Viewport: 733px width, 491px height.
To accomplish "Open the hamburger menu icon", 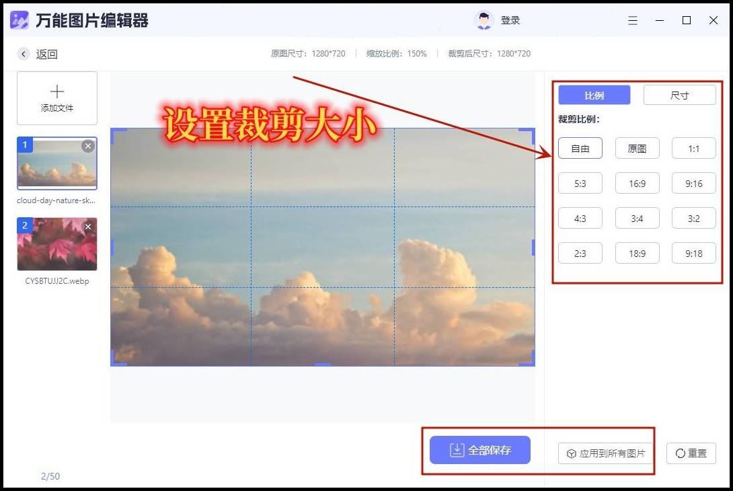I will click(633, 20).
